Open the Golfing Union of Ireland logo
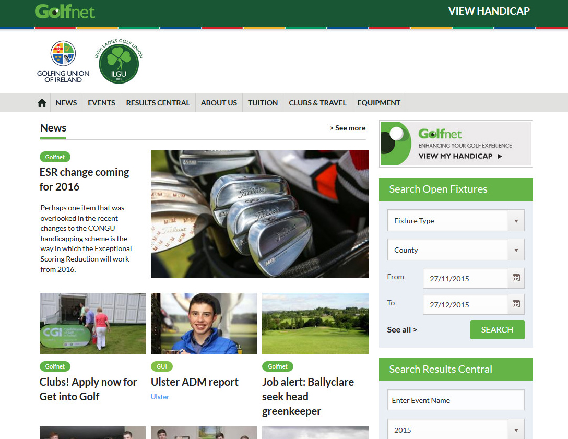 coord(63,62)
